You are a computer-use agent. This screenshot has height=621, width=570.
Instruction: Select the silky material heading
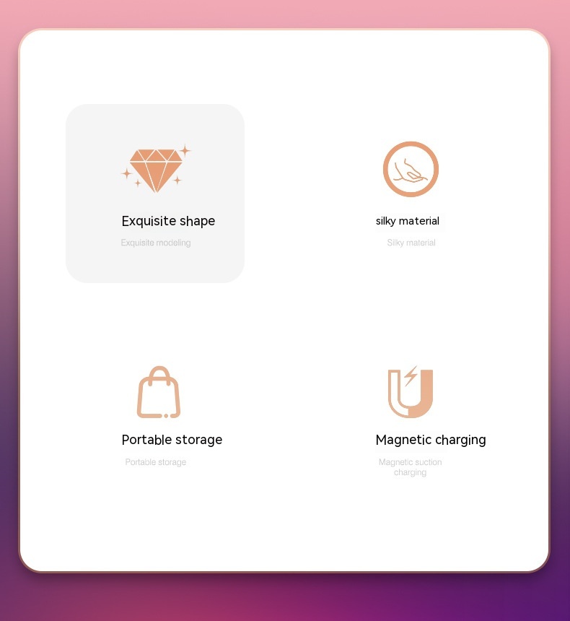coord(408,221)
